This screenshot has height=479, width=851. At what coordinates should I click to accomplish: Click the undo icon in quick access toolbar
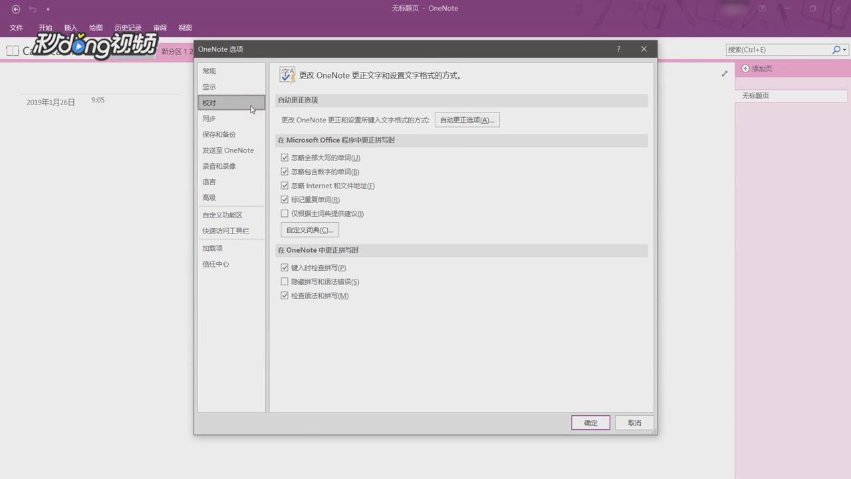click(x=33, y=9)
